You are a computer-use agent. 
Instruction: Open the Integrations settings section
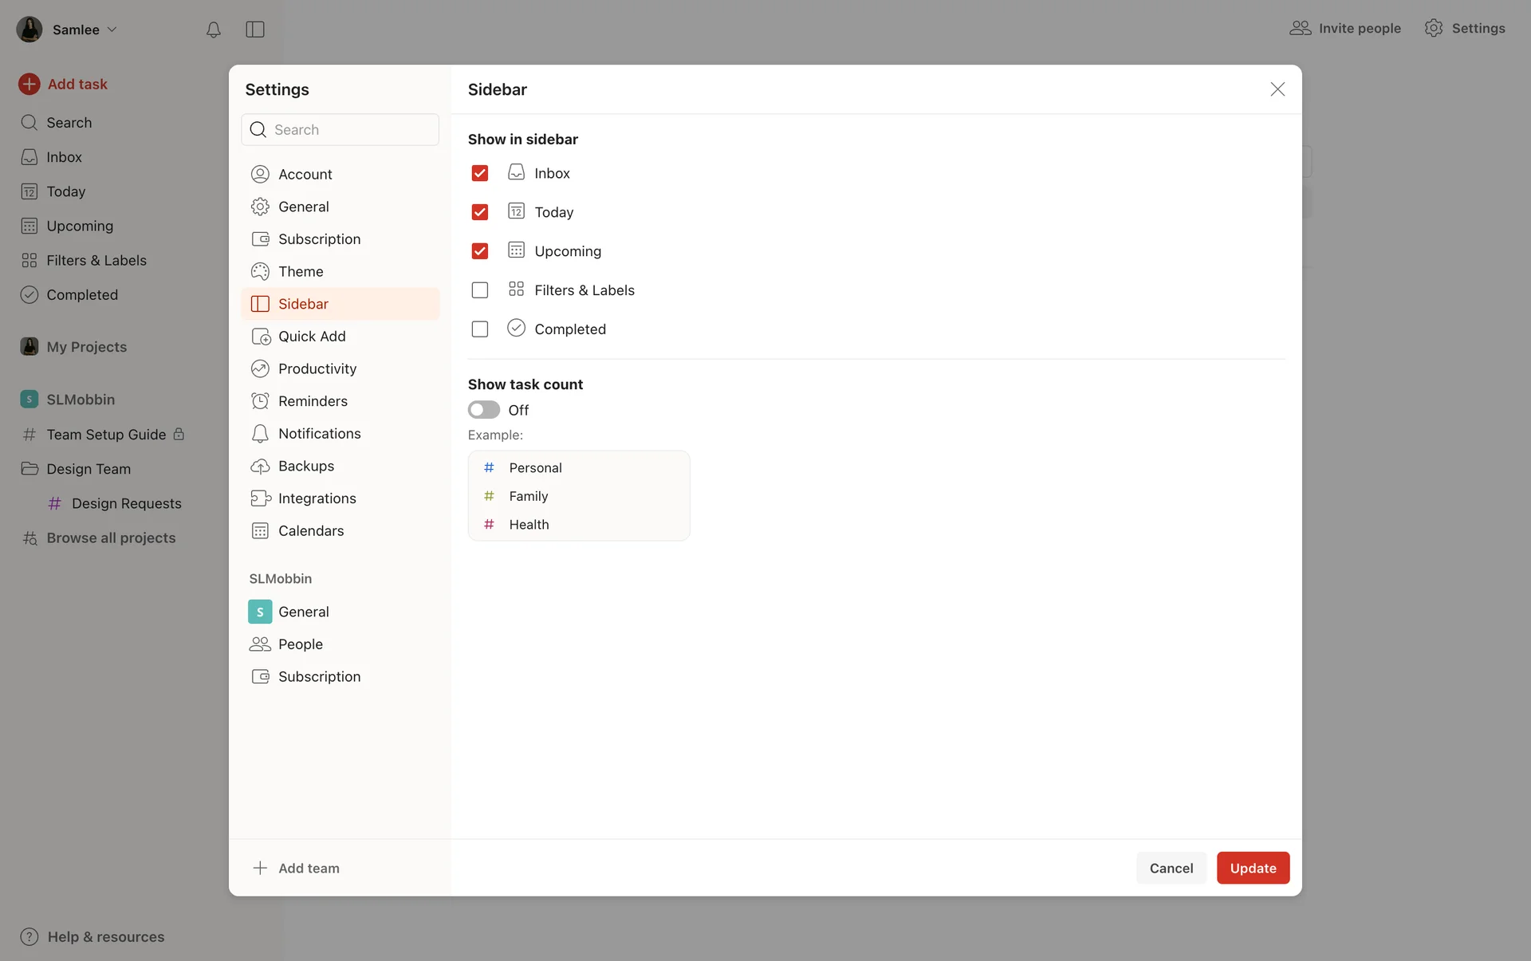click(317, 498)
